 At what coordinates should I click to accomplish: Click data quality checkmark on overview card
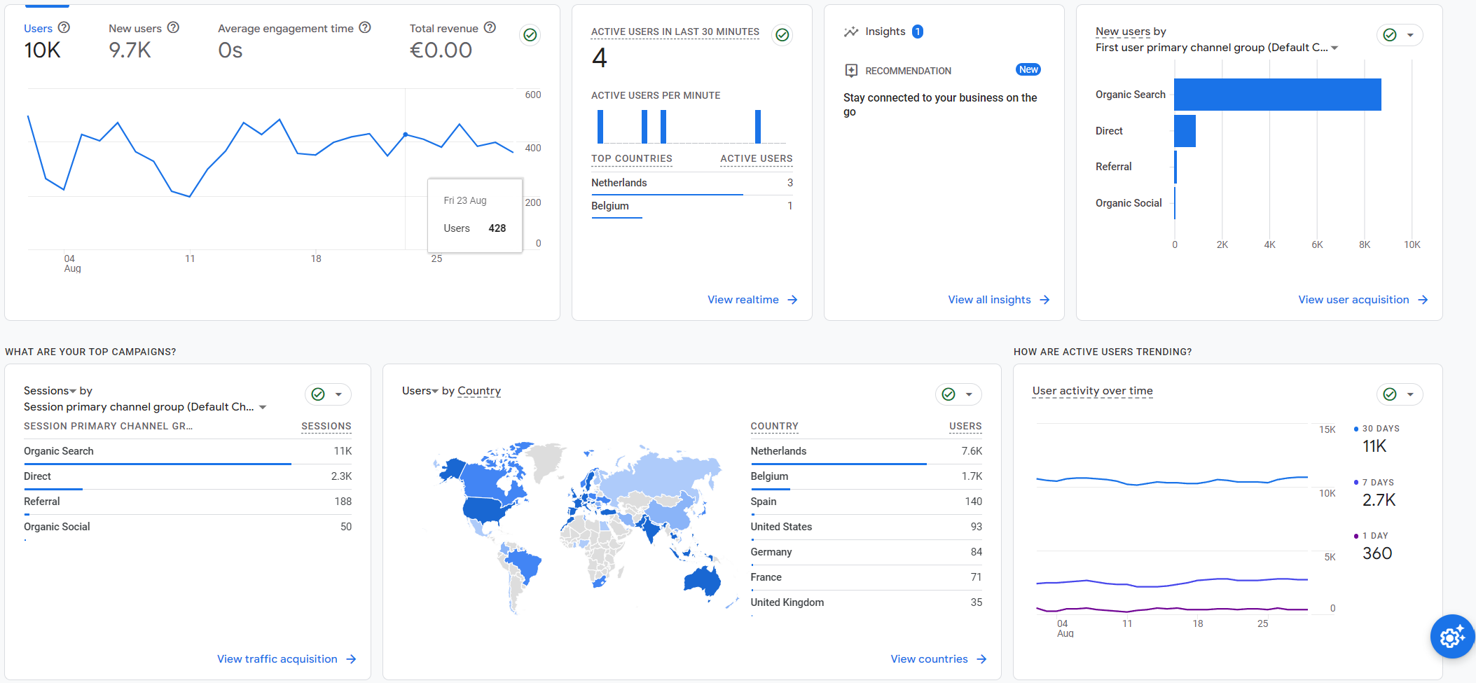tap(530, 34)
